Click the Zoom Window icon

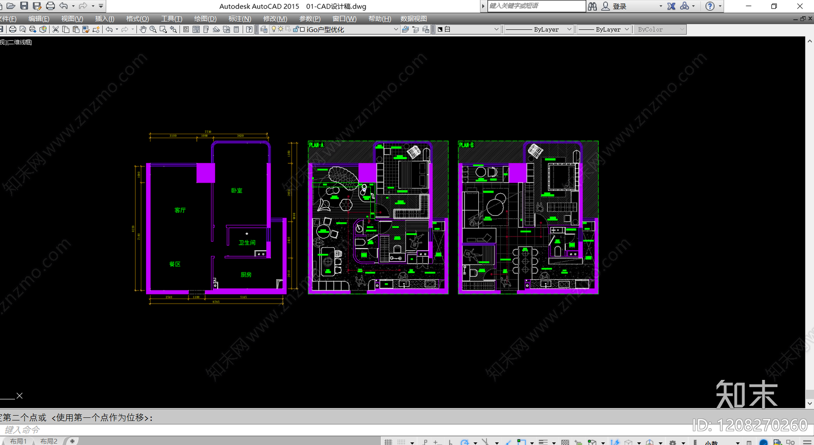coord(163,29)
